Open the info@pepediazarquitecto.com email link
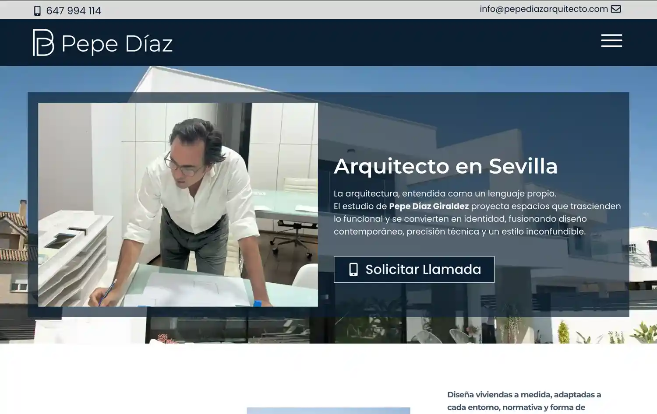Viewport: 657px width, 414px height. pyautogui.click(x=544, y=9)
